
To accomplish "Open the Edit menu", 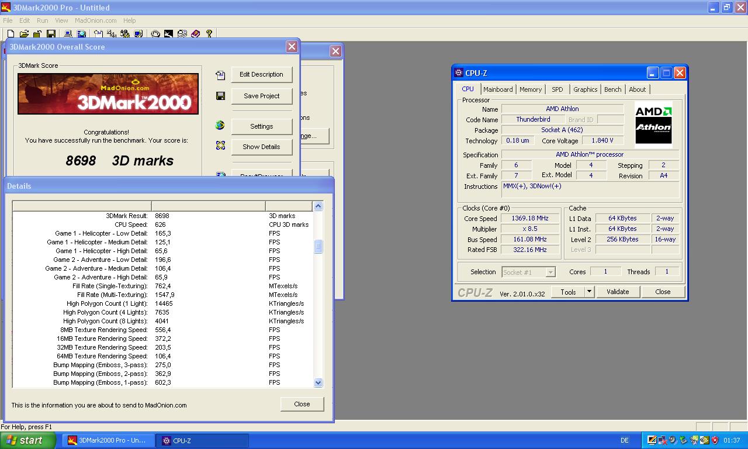I will (25, 20).
